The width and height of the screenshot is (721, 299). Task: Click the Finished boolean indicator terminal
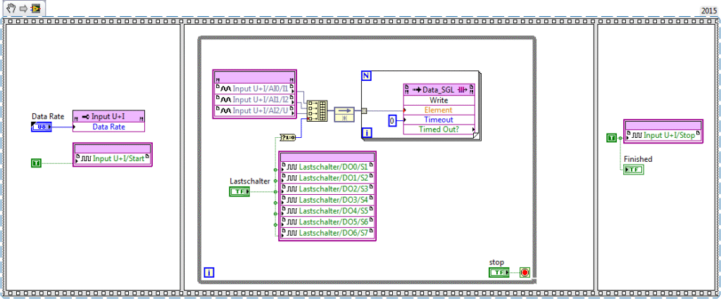coord(633,170)
